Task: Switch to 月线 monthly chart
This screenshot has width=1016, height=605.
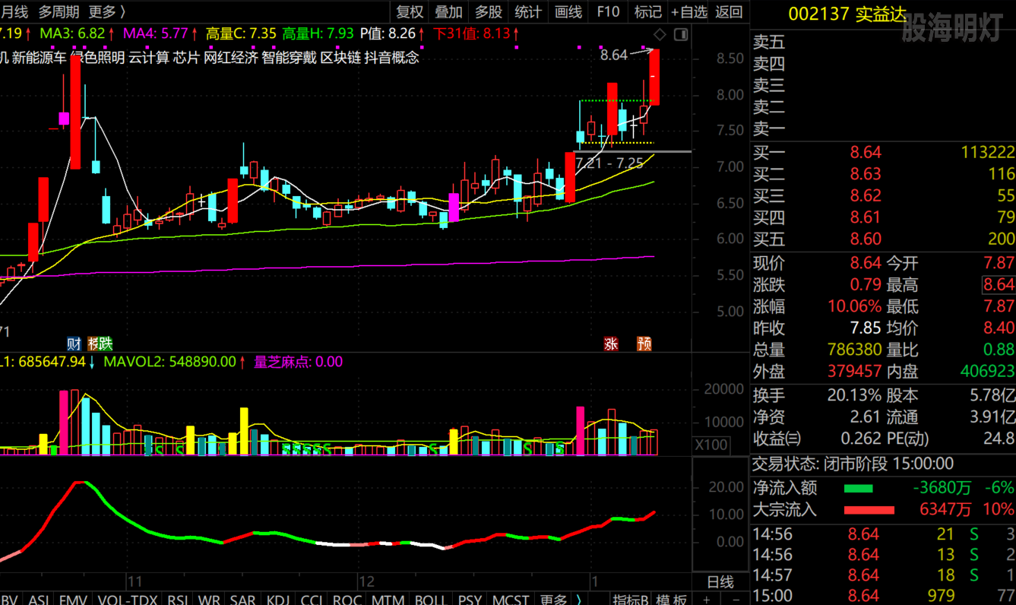Action: click(14, 11)
